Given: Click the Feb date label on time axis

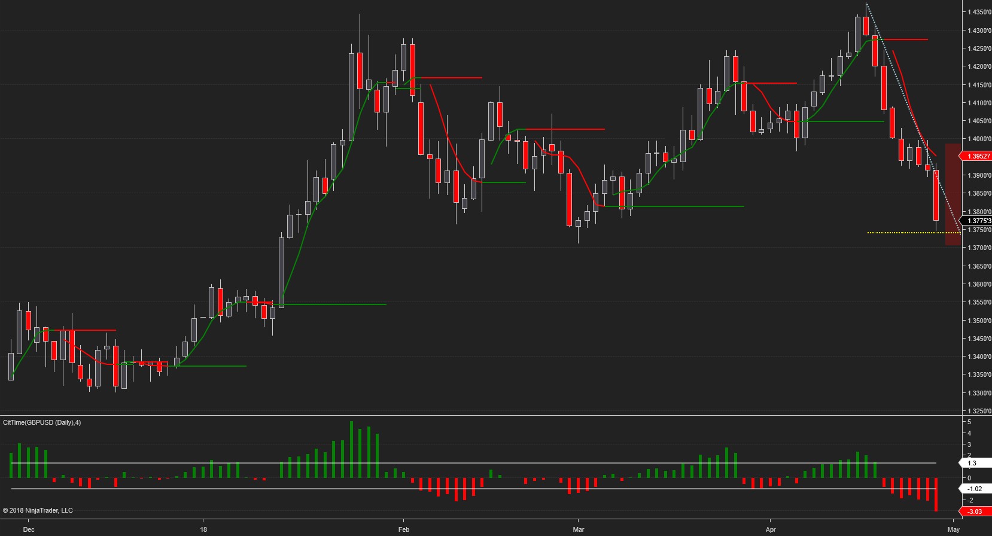Looking at the screenshot, I should coord(404,529).
